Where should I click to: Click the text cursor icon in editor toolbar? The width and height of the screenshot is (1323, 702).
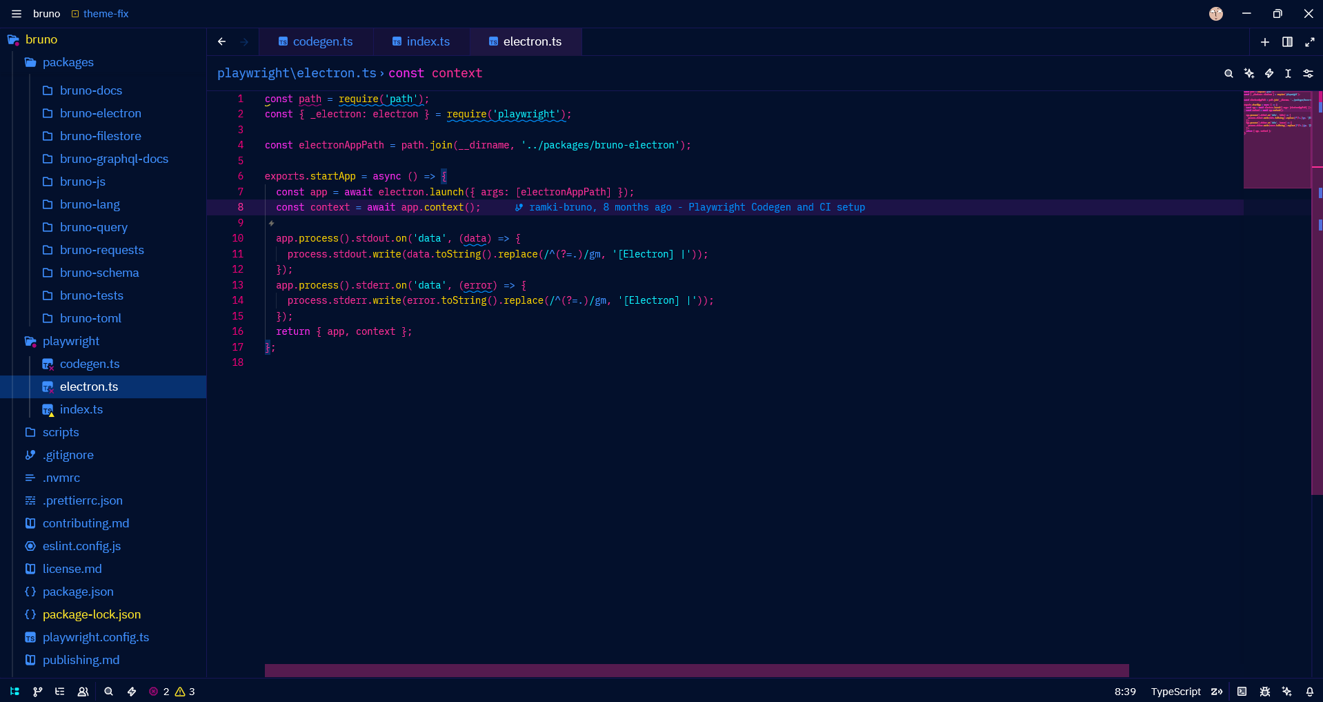[x=1288, y=73]
